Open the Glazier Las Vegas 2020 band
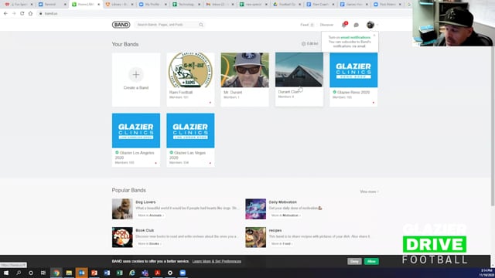The image size is (495, 278). click(190, 140)
